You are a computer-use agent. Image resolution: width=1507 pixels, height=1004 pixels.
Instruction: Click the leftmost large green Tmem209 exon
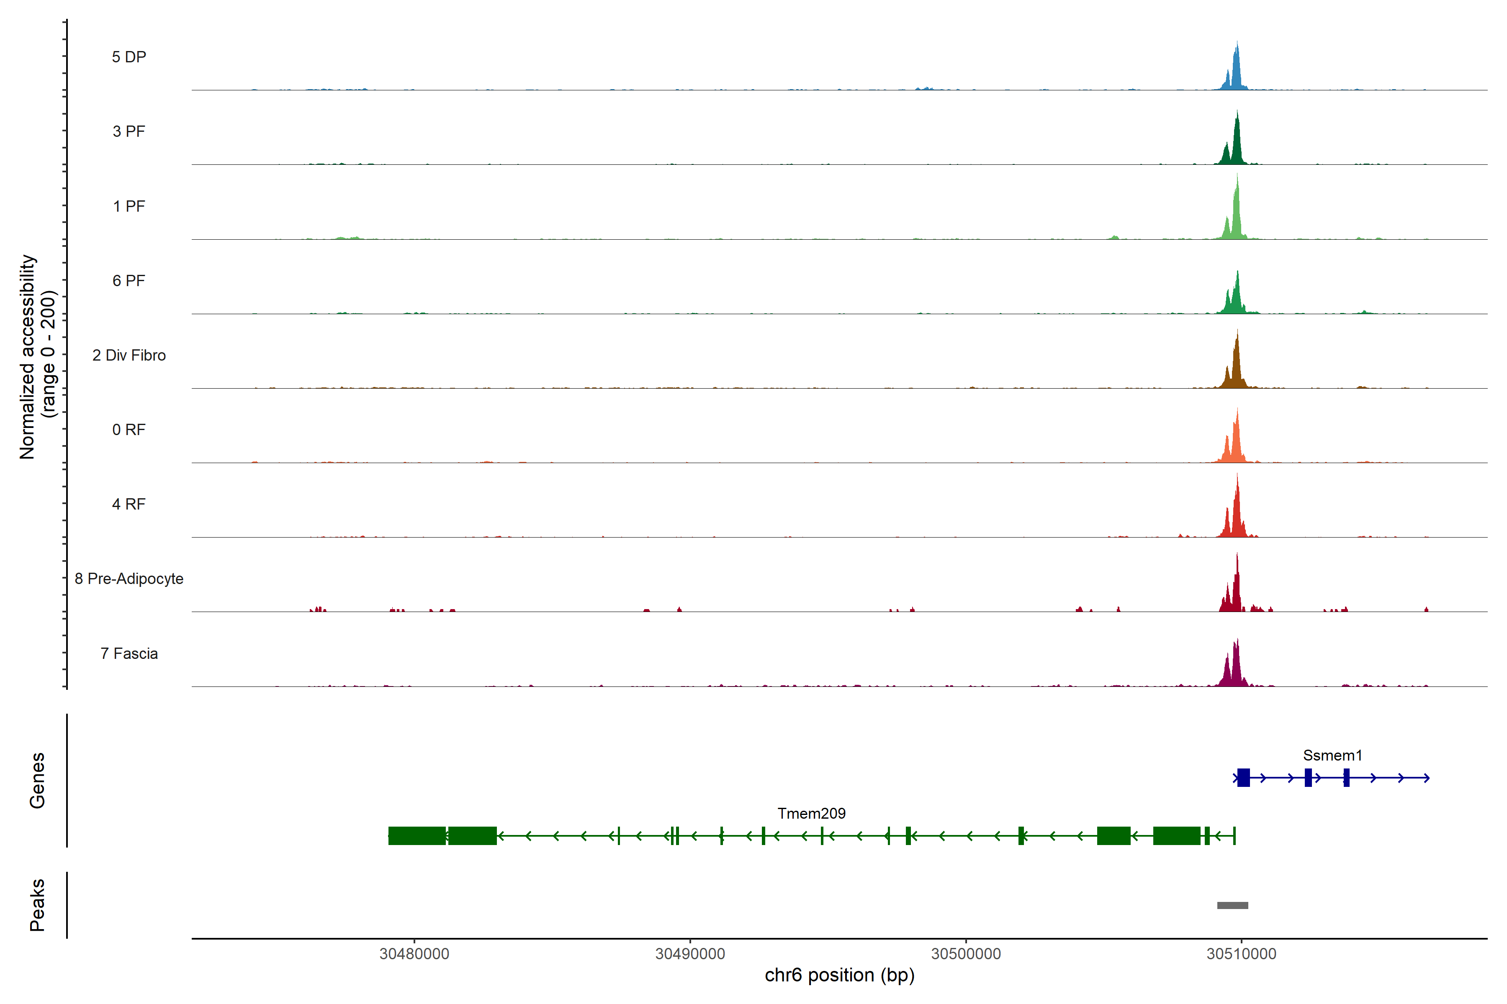(417, 835)
